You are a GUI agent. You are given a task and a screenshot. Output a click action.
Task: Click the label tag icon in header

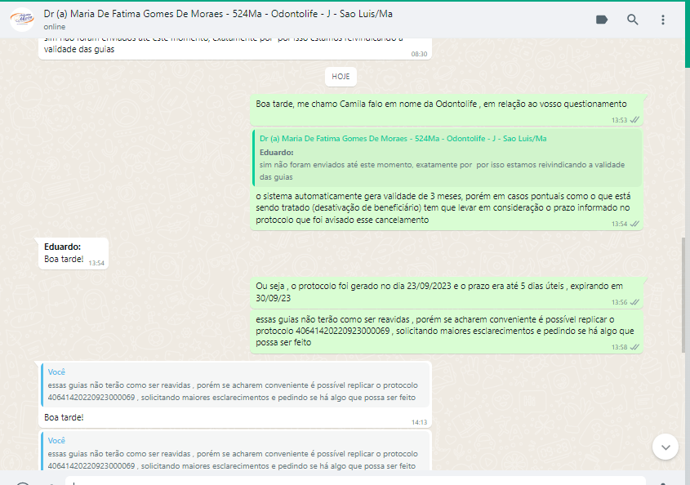602,20
